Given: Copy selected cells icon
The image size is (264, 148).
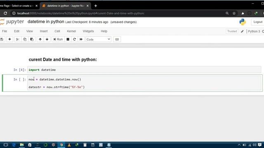Looking at the screenshot, I should (x=25, y=39).
